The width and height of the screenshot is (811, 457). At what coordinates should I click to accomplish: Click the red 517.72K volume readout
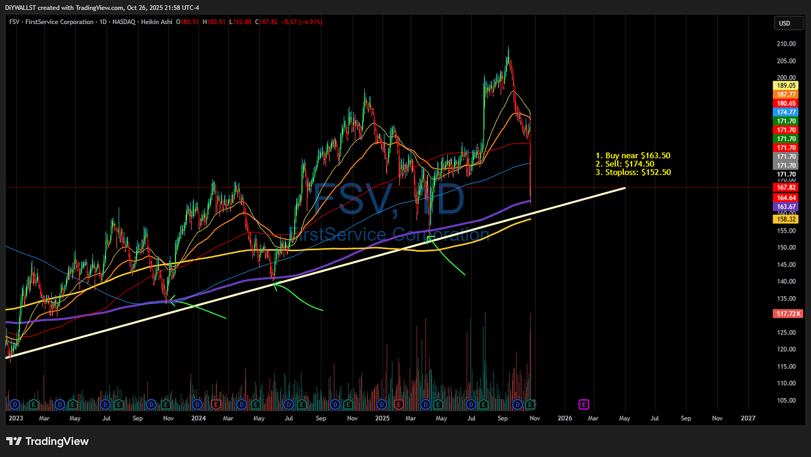click(x=788, y=313)
